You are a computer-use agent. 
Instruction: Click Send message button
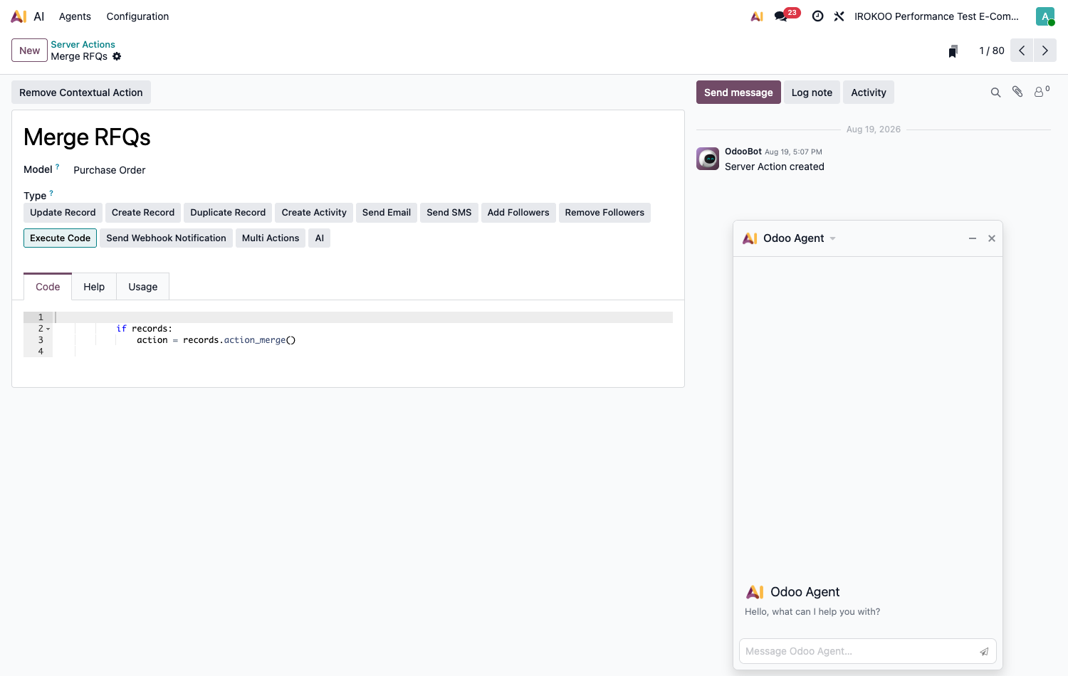point(738,93)
